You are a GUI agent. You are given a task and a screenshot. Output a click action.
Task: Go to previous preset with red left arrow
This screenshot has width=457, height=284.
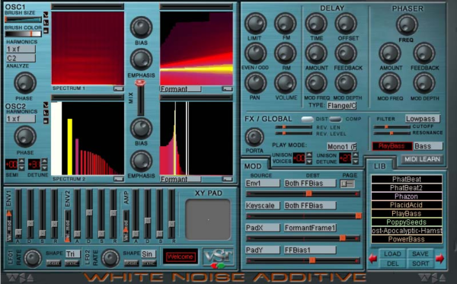point(372,258)
